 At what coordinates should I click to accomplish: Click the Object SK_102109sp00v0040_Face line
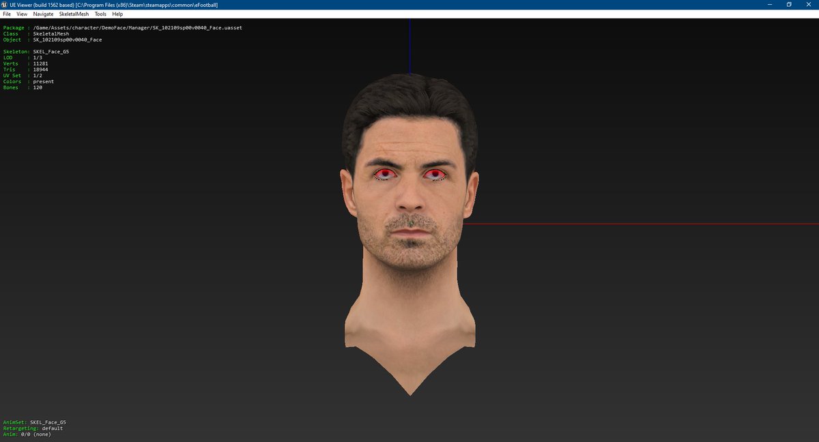tap(53, 40)
